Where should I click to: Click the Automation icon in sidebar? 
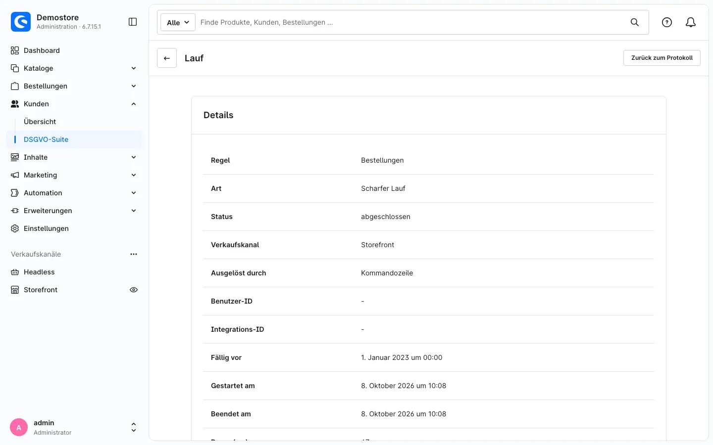point(15,193)
